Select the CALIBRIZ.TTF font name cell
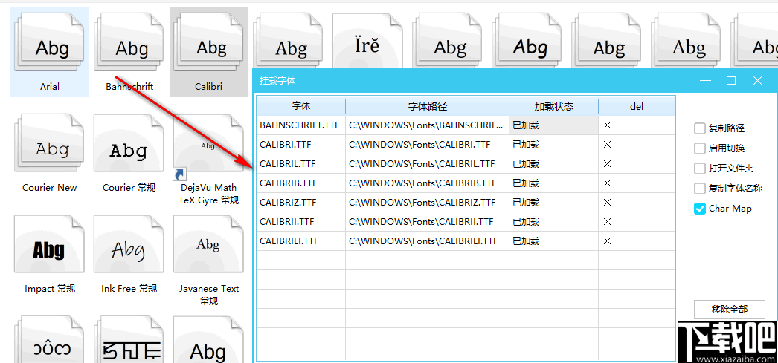 301,203
